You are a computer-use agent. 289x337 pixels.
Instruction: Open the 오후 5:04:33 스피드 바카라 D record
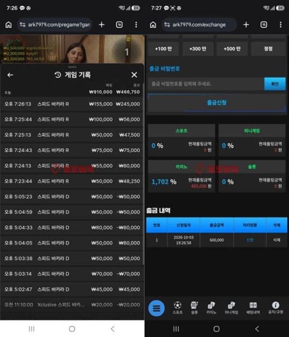(72, 228)
